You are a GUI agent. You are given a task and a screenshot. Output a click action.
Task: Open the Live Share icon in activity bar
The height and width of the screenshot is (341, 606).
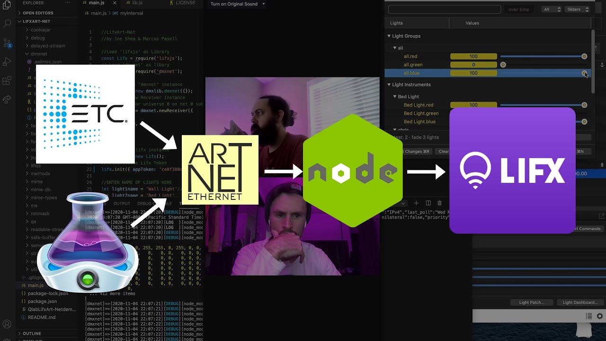point(7,99)
